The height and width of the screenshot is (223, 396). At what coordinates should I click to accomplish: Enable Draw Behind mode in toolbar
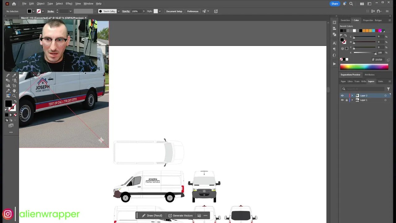coord(11,120)
